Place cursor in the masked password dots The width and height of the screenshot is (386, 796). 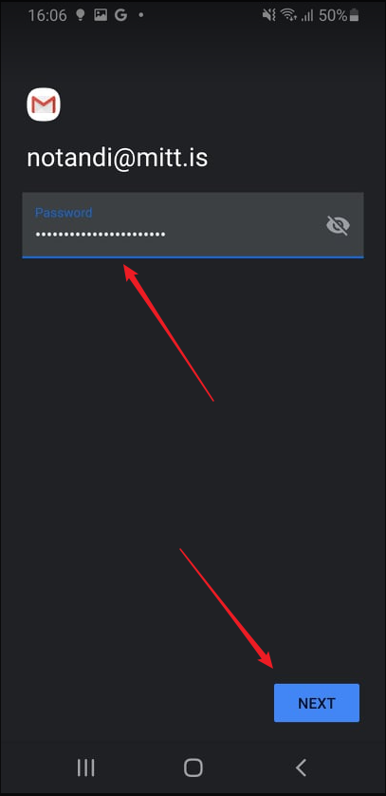(100, 235)
